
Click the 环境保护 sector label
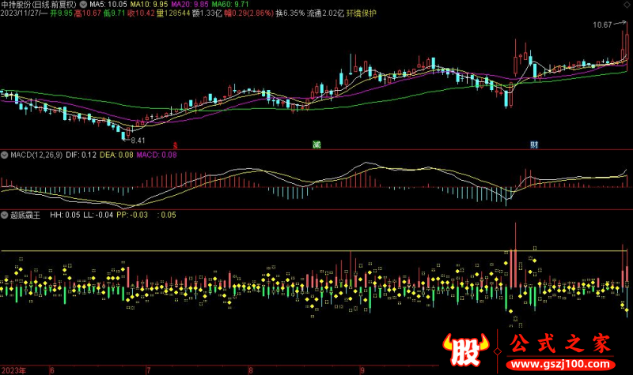click(x=362, y=14)
